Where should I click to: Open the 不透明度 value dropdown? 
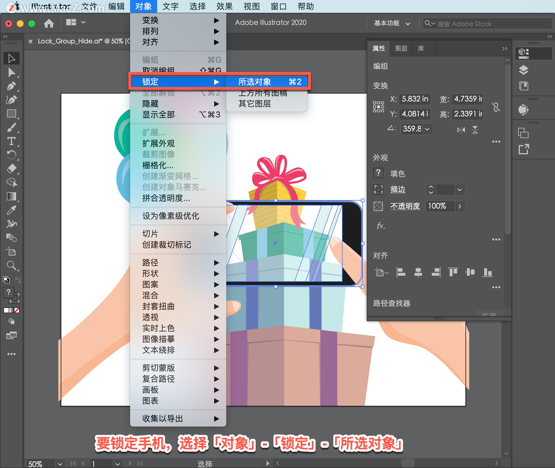tap(460, 206)
